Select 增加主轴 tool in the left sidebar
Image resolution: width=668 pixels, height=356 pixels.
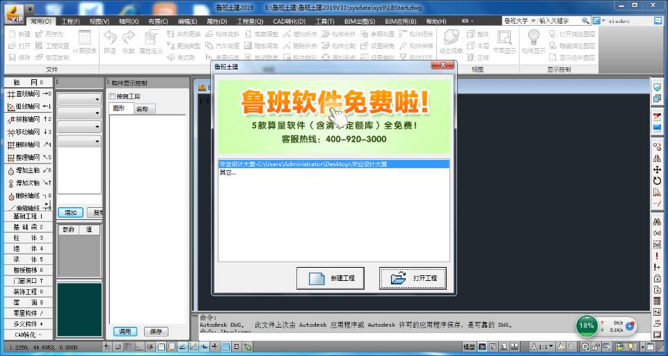tap(29, 170)
